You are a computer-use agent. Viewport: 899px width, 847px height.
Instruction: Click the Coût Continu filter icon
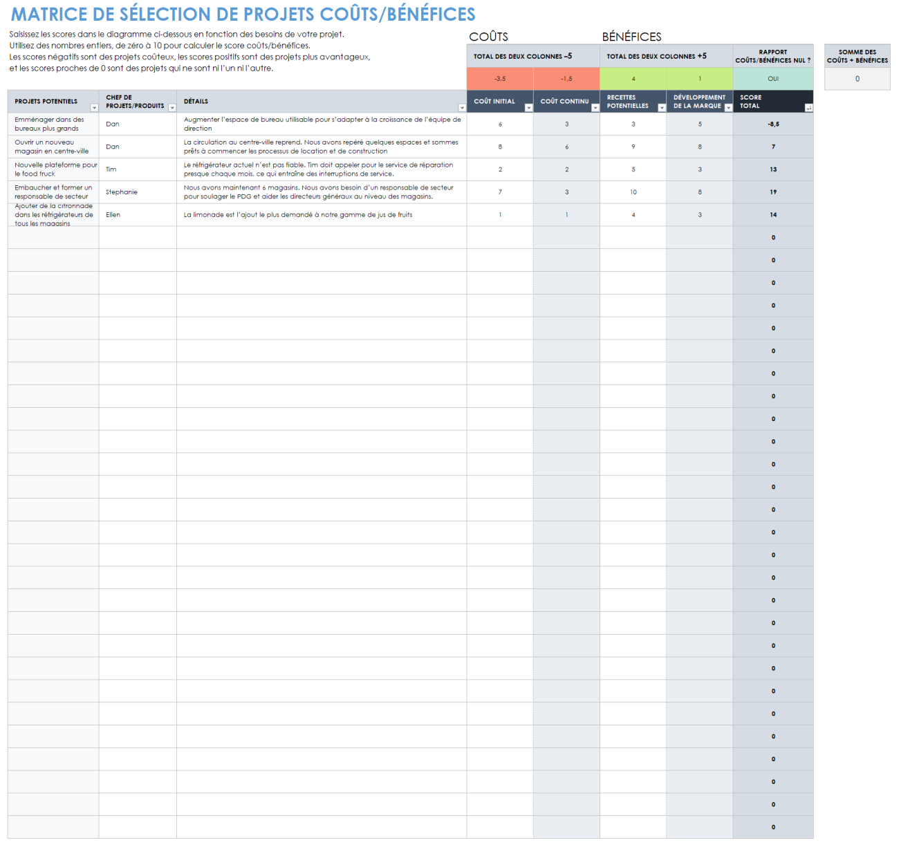(593, 108)
